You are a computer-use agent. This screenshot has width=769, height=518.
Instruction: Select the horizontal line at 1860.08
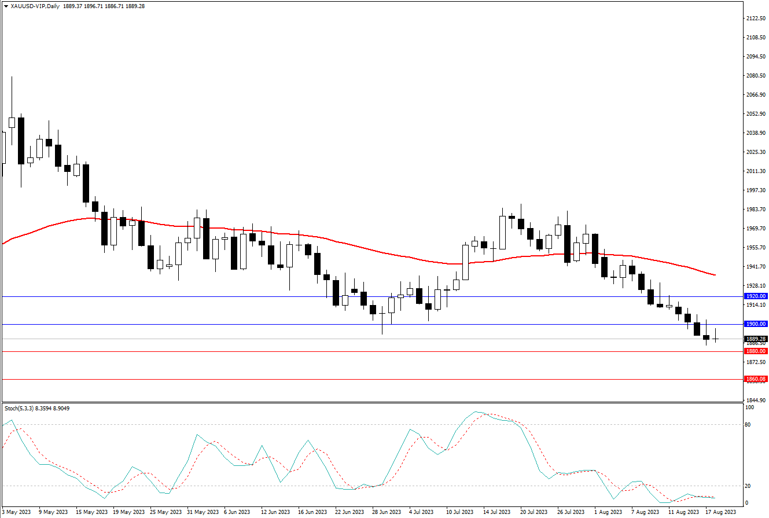click(347, 380)
